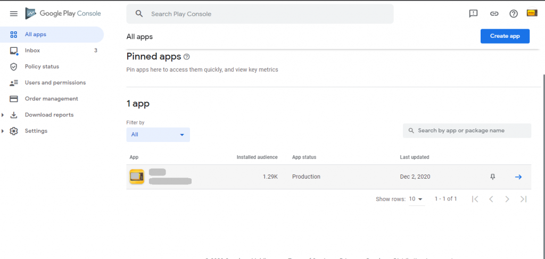This screenshot has width=545, height=259.
Task: Click the Pinned apps help icon
Action: click(186, 57)
